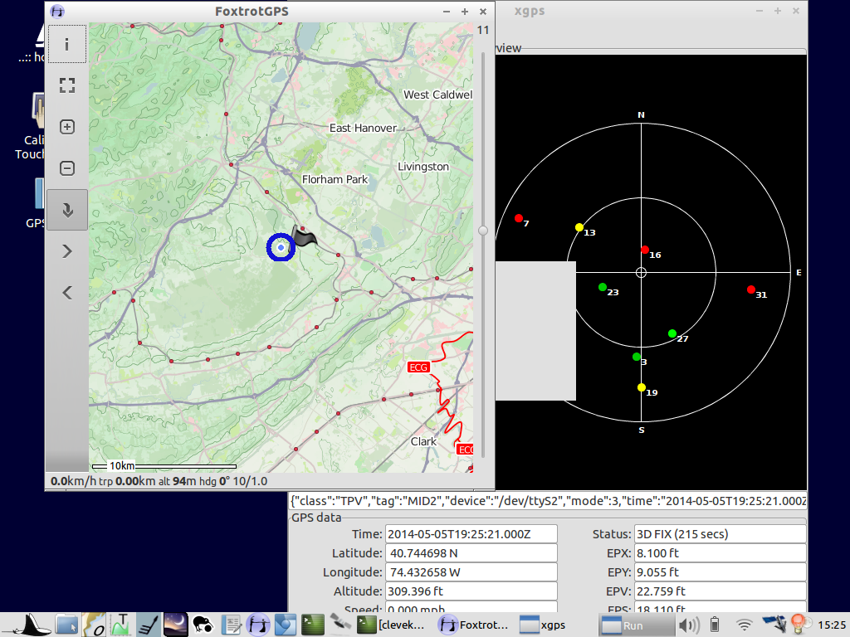Open the info panel in FoxtrotGPS
The width and height of the screenshot is (850, 637).
click(66, 44)
